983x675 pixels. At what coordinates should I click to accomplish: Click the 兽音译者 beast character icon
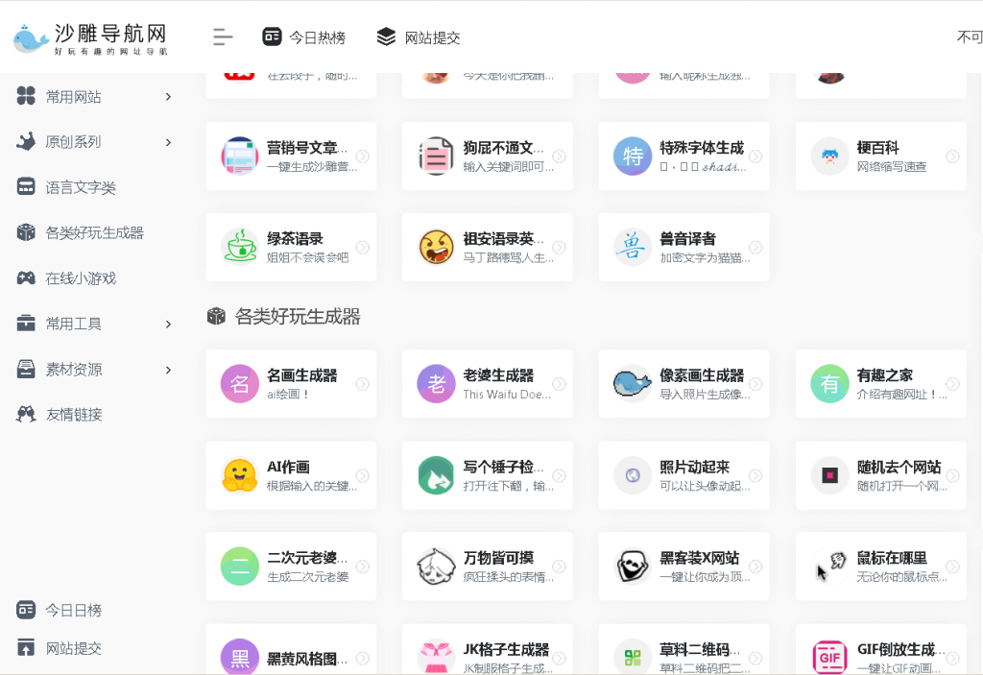[633, 247]
